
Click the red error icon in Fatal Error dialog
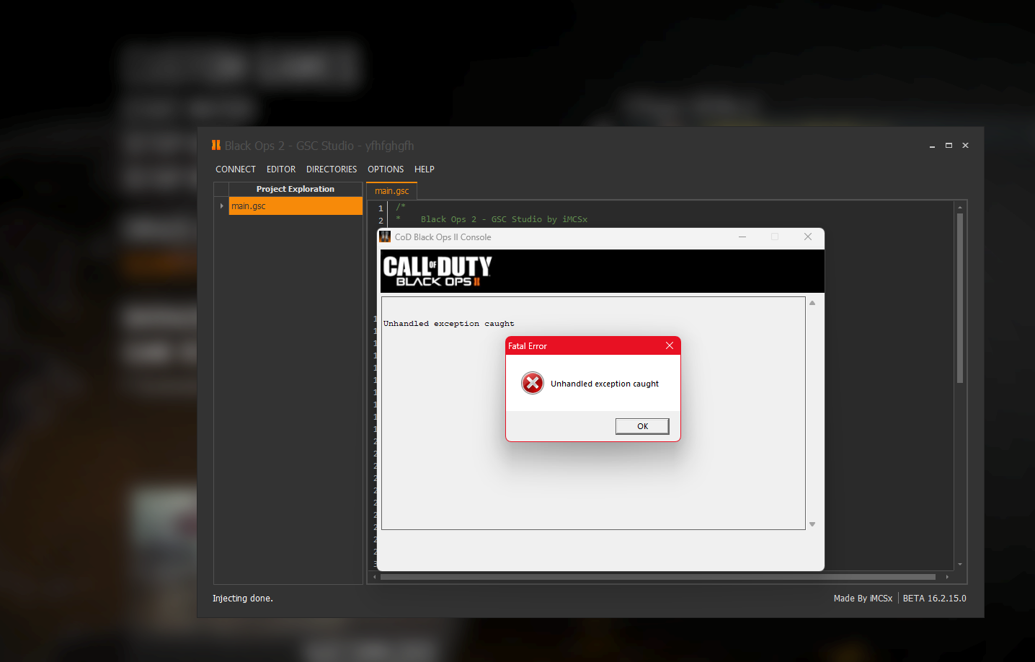pos(533,383)
